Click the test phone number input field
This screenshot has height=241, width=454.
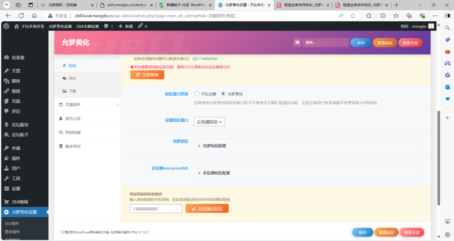[x=156, y=209]
